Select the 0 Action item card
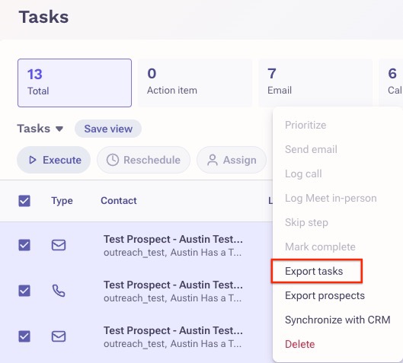Screen dimensions: 403x363 click(195, 83)
